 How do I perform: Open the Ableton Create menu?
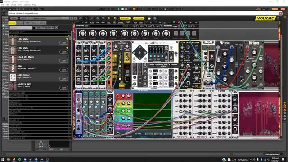tap(13, 5)
